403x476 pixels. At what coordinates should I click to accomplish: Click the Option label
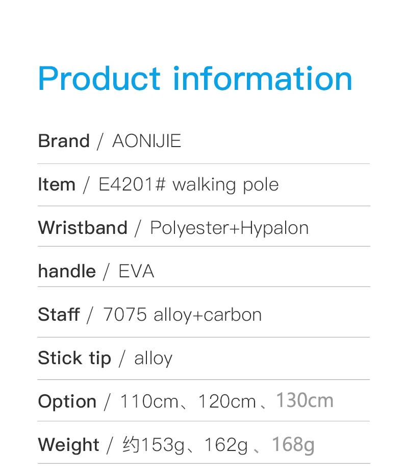pyautogui.click(x=67, y=401)
